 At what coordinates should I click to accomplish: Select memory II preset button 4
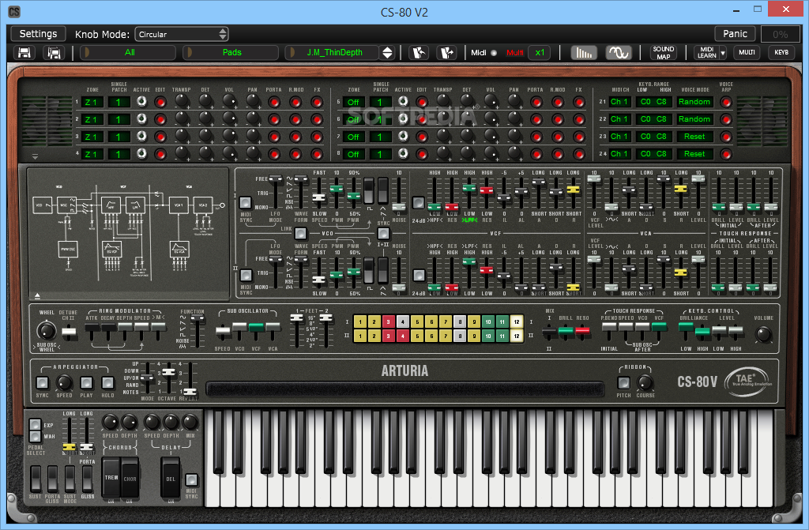(402, 336)
